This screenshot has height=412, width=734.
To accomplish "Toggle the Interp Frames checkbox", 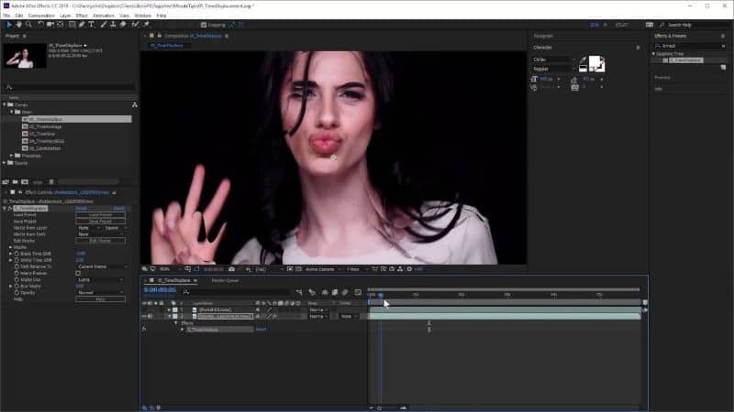I will [78, 273].
